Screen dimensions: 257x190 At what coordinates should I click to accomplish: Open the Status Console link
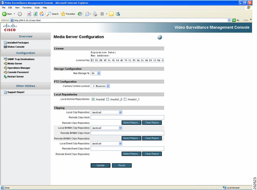16,47
